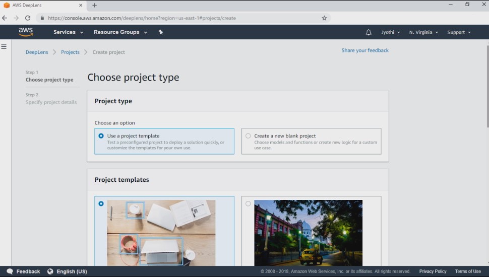Click the pin shortcuts icon in navbar
Viewport: 489px width, 277px height.
[x=161, y=32]
